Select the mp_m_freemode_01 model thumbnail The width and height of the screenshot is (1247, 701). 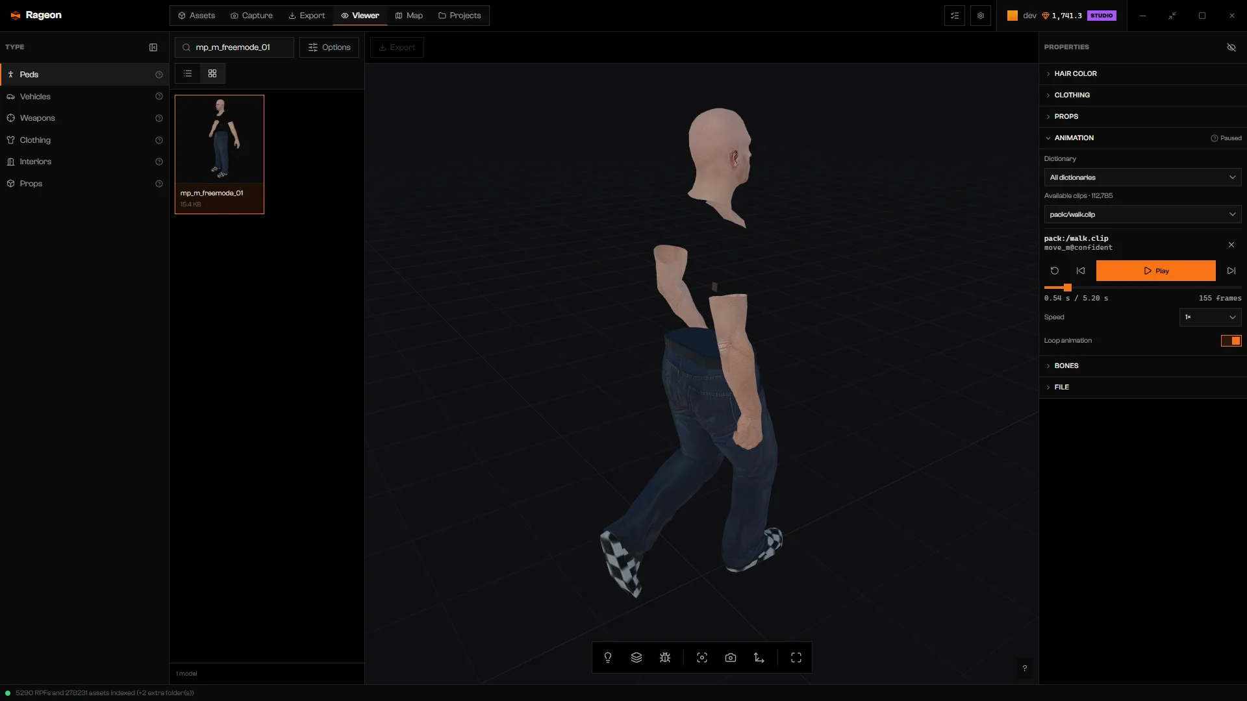220,154
